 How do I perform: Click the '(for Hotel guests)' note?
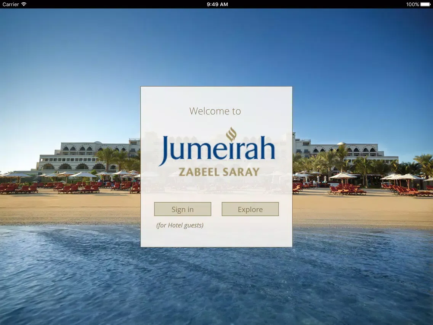point(180,225)
